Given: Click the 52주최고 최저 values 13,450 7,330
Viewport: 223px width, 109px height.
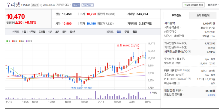Looking at the screenshot, I should (x=207, y=63).
